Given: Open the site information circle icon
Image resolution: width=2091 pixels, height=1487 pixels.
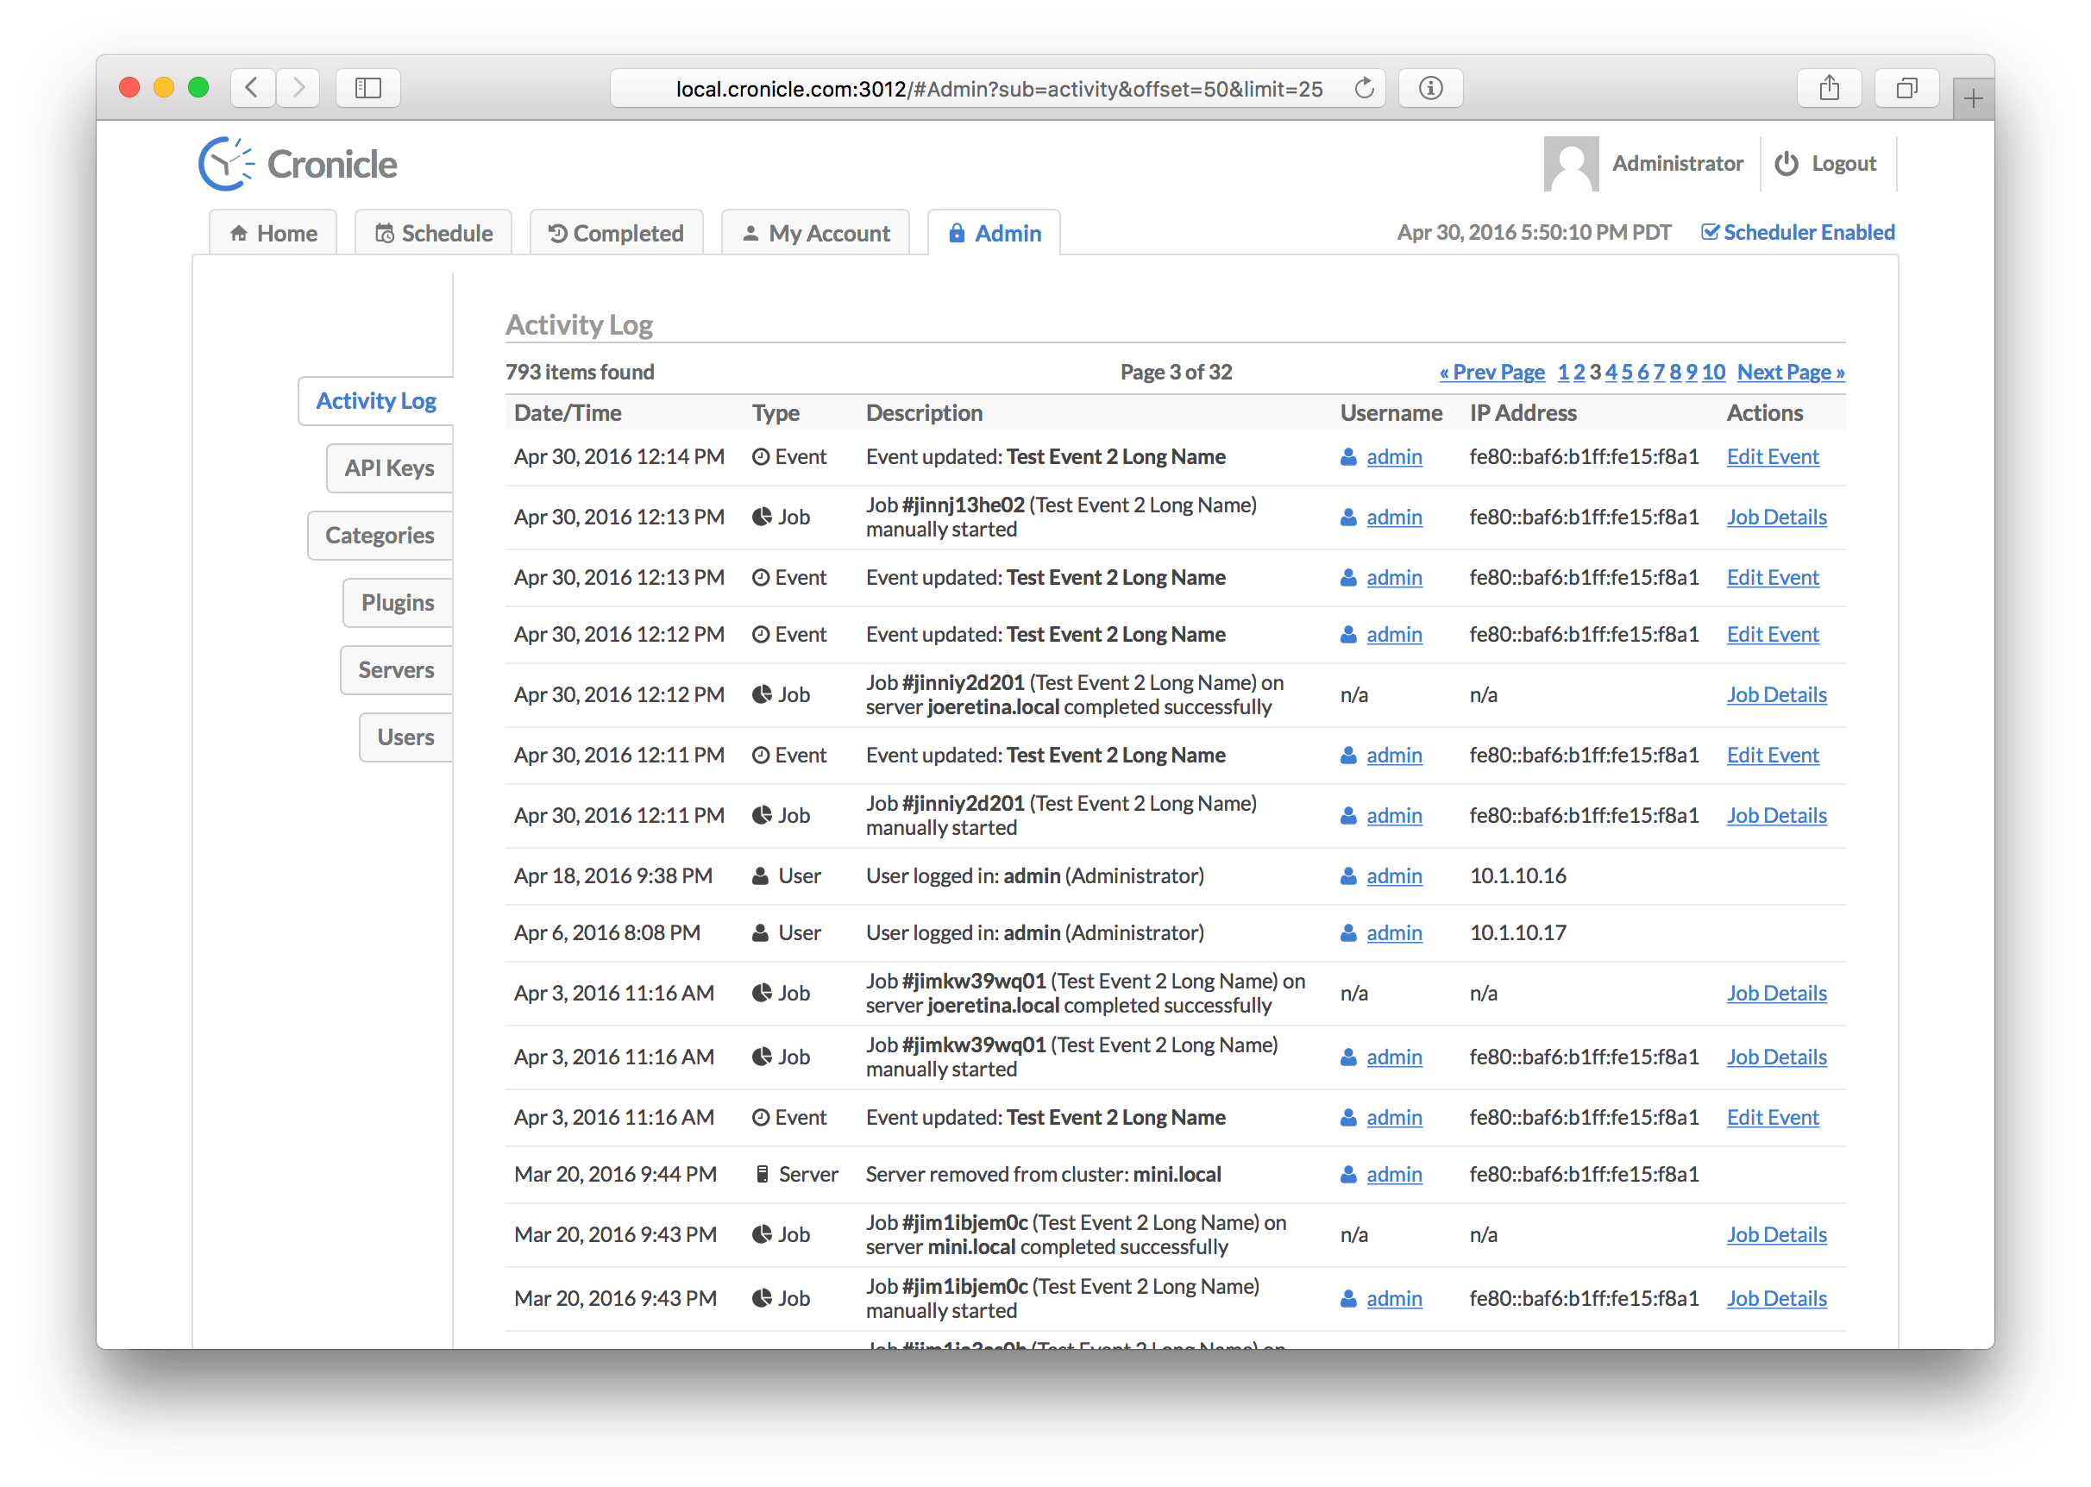Looking at the screenshot, I should (1430, 89).
